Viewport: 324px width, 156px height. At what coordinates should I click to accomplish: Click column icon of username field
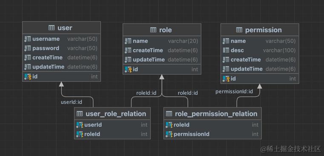pos(28,39)
